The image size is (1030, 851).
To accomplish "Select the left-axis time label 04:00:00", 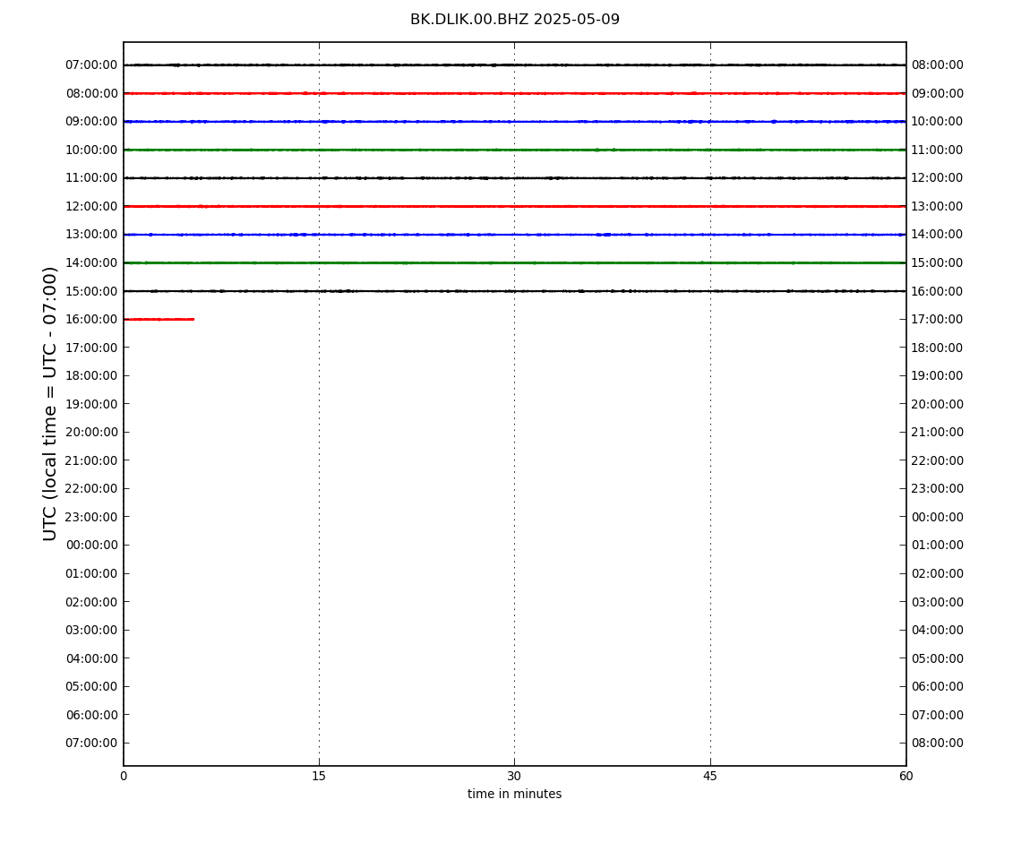I will pyautogui.click(x=91, y=658).
